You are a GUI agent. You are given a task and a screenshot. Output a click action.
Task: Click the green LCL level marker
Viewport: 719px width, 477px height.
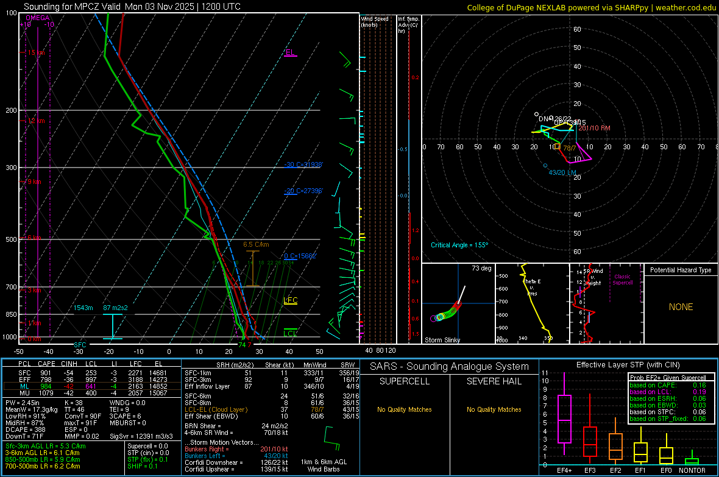coord(290,333)
